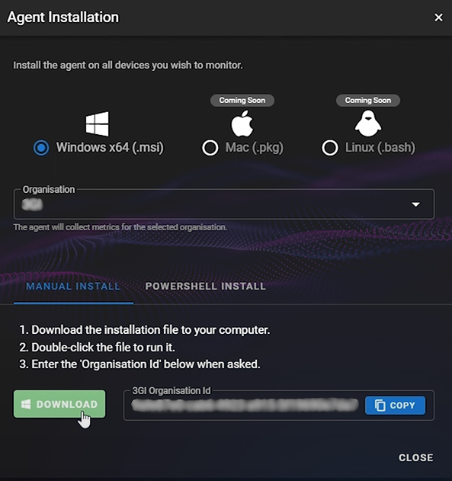
Task: Click the Windows x64 (.msi) label text
Action: click(x=110, y=148)
